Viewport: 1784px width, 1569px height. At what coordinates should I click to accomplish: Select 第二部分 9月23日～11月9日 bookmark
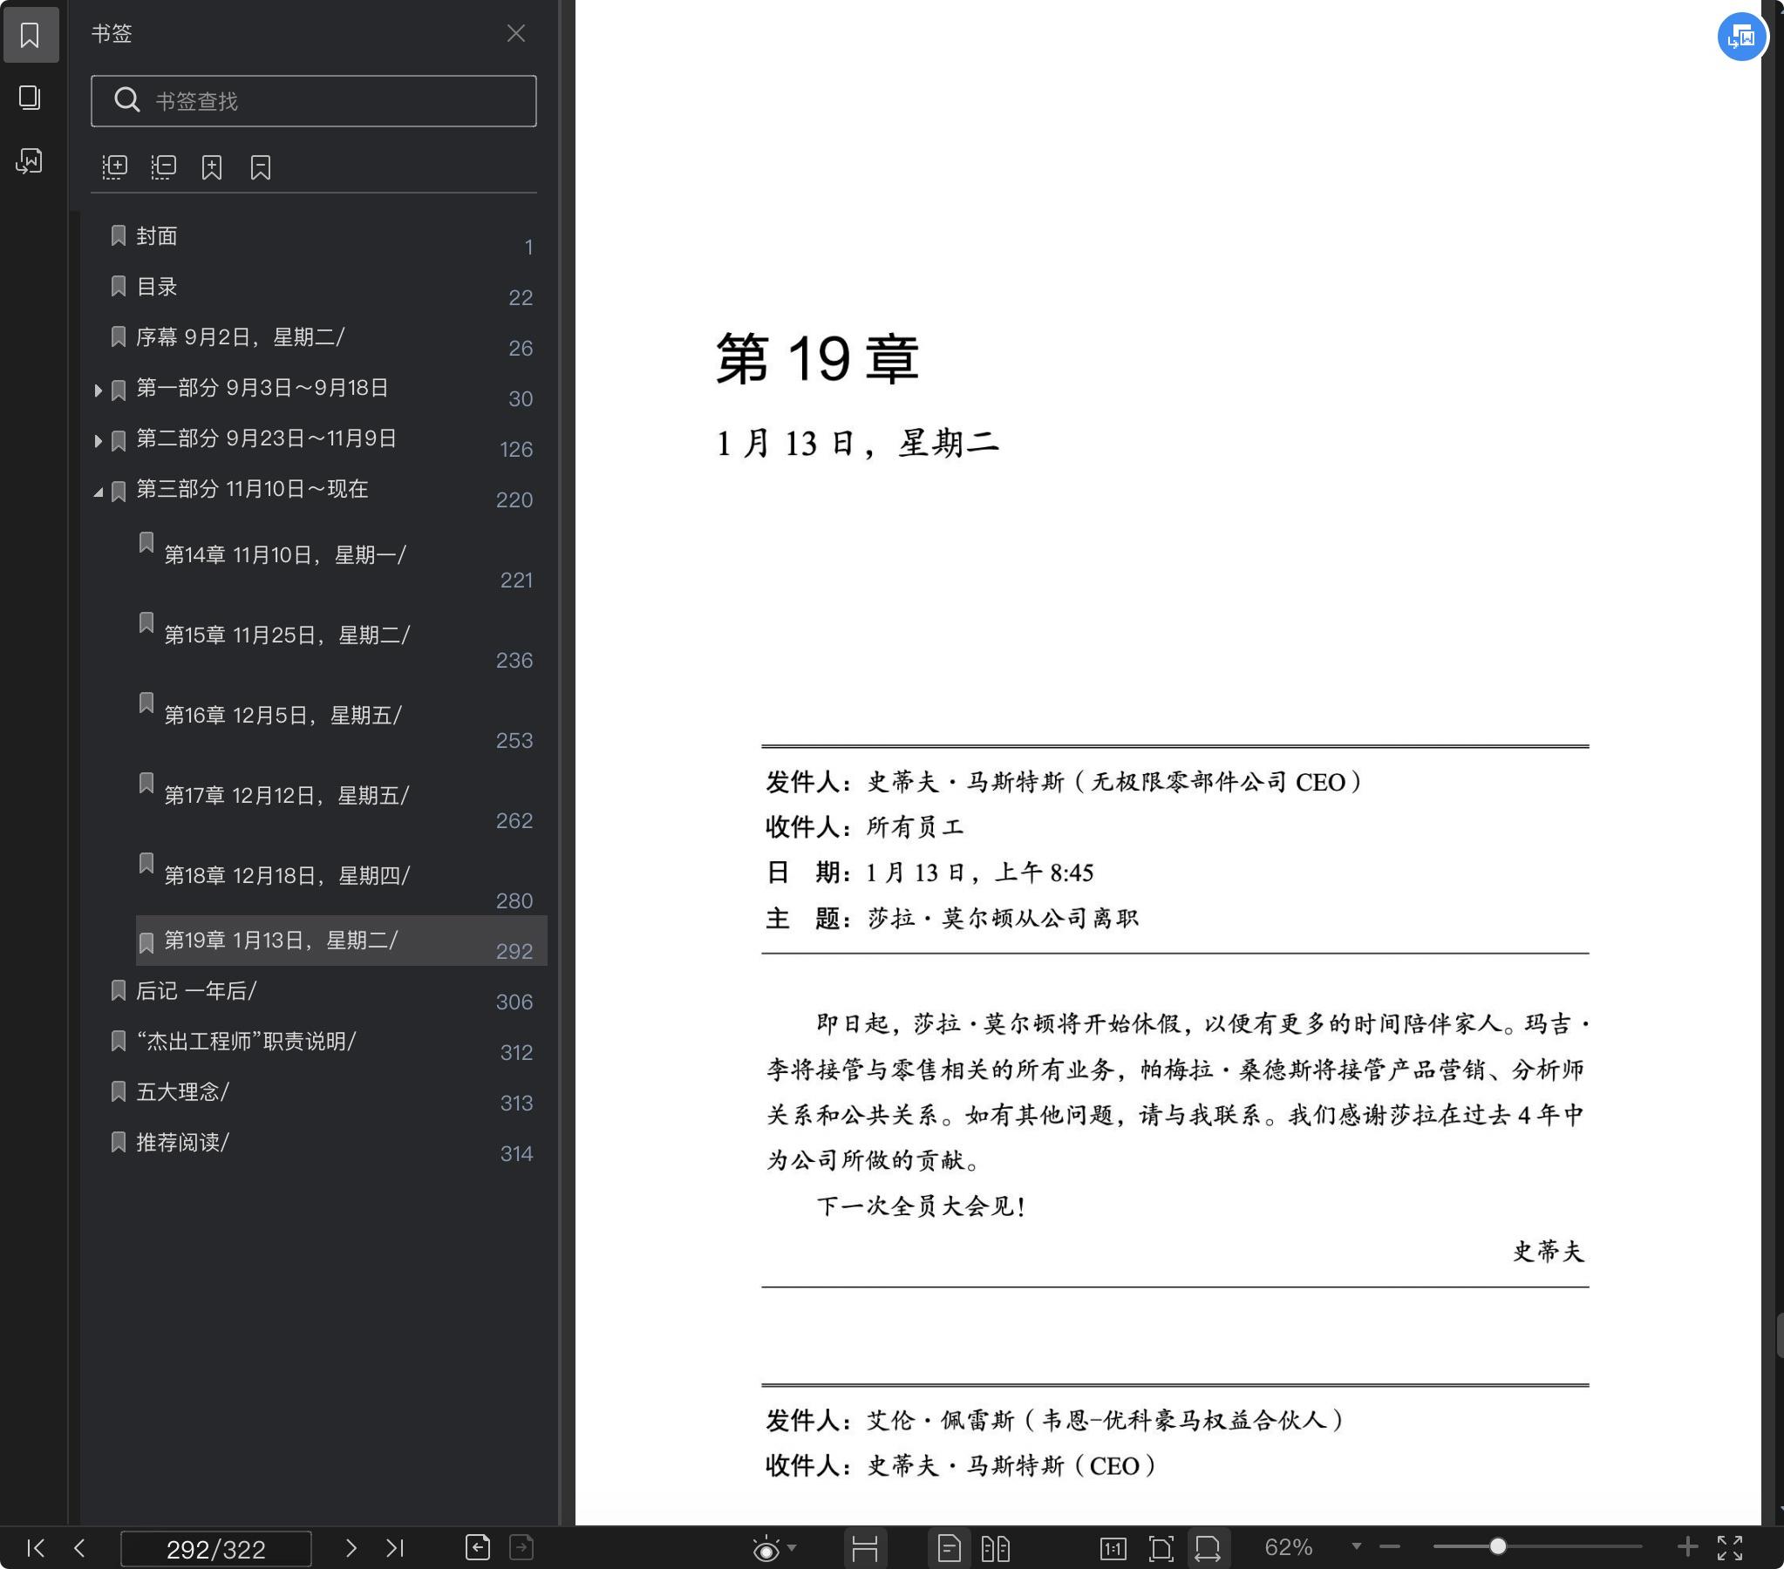pyautogui.click(x=266, y=438)
